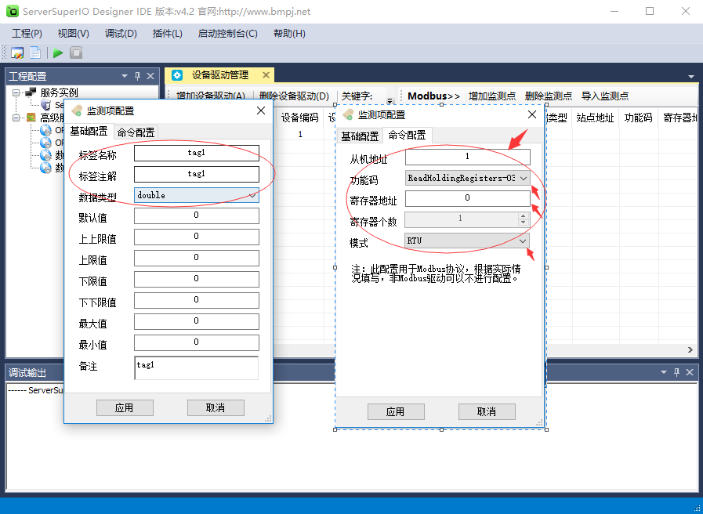Open the 模式 RTU dropdown
This screenshot has height=514, width=703.
523,241
